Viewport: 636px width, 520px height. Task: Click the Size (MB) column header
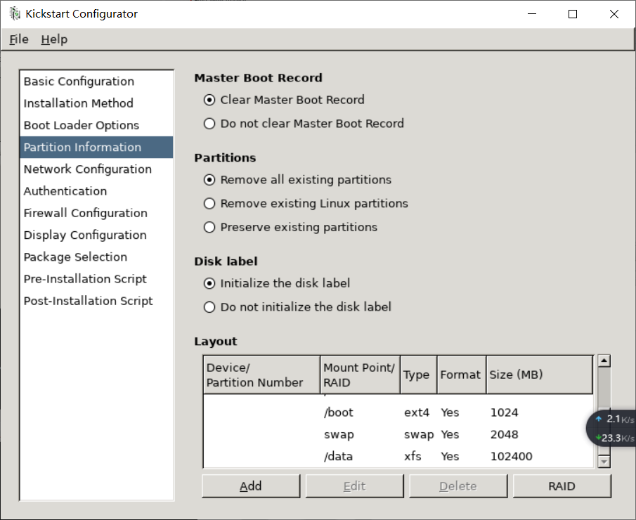point(539,375)
